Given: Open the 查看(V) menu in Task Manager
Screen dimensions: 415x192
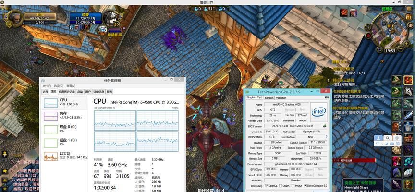Looking at the screenshot, I should (71, 86).
